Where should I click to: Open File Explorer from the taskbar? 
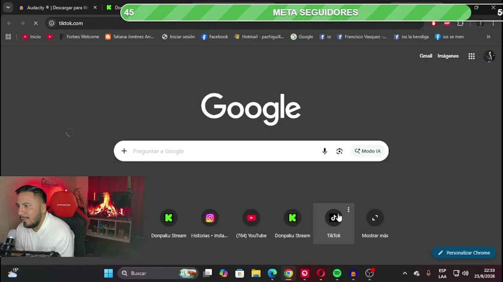[x=256, y=273]
